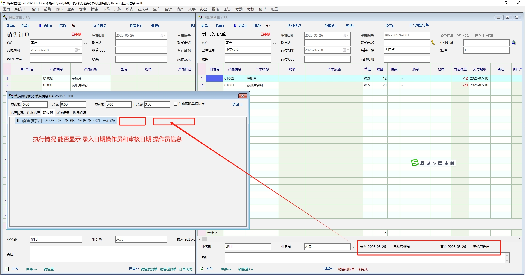Screen dimensions: 525x275
Task: Click the phone icon beside 联系电话 field
Action: [x=433, y=43]
